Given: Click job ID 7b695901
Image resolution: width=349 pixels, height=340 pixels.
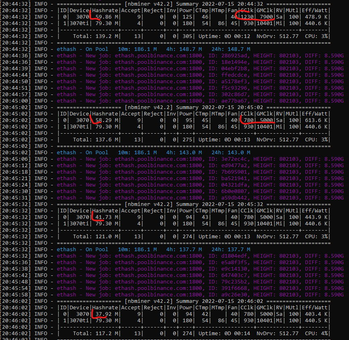Looking at the screenshot, I should [234, 172].
